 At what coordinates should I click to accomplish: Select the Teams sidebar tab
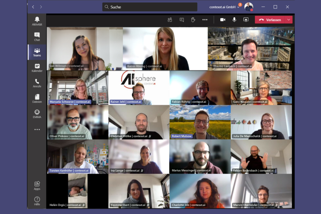point(37,52)
